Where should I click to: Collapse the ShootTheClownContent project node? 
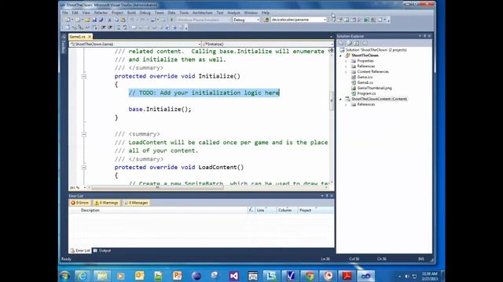tap(340, 99)
